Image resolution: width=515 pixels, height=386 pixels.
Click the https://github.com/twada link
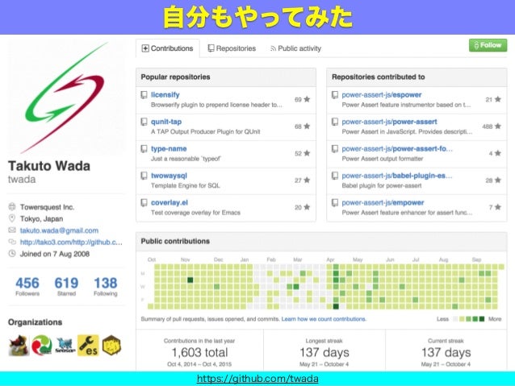tap(257, 379)
